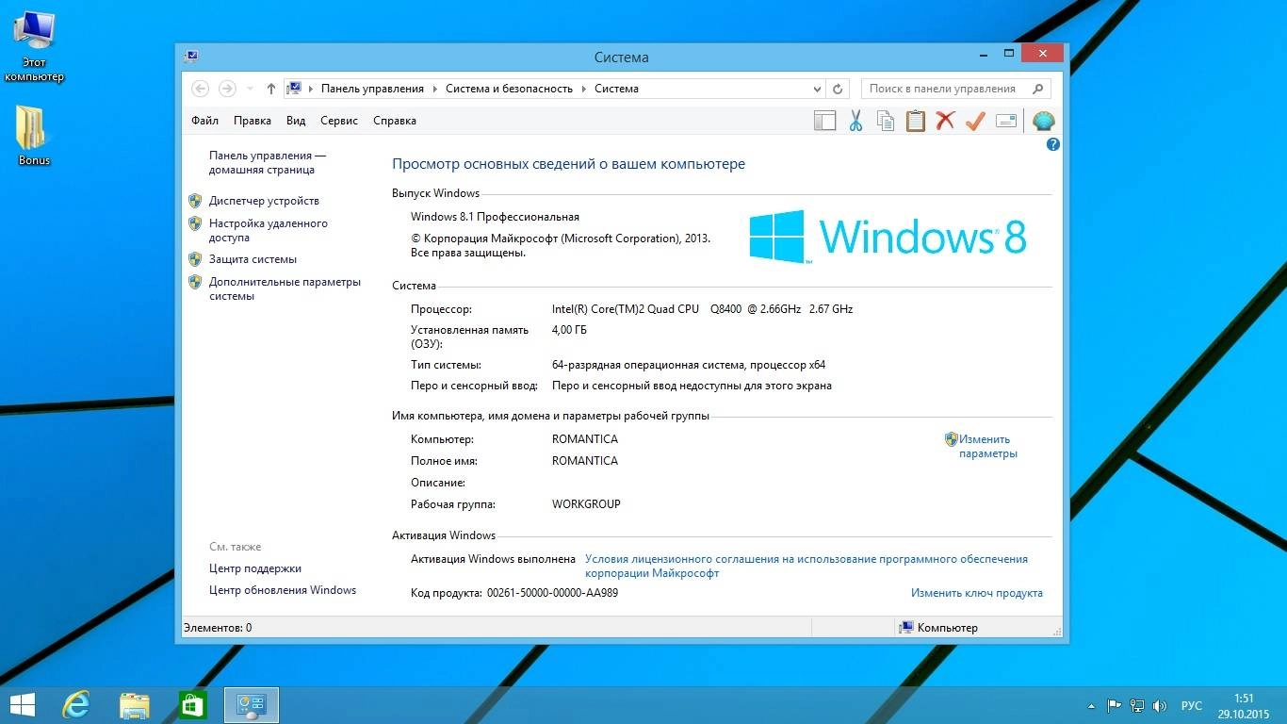Image resolution: width=1287 pixels, height=724 pixels.
Task: Click Изменить параметры link
Action: (x=987, y=446)
